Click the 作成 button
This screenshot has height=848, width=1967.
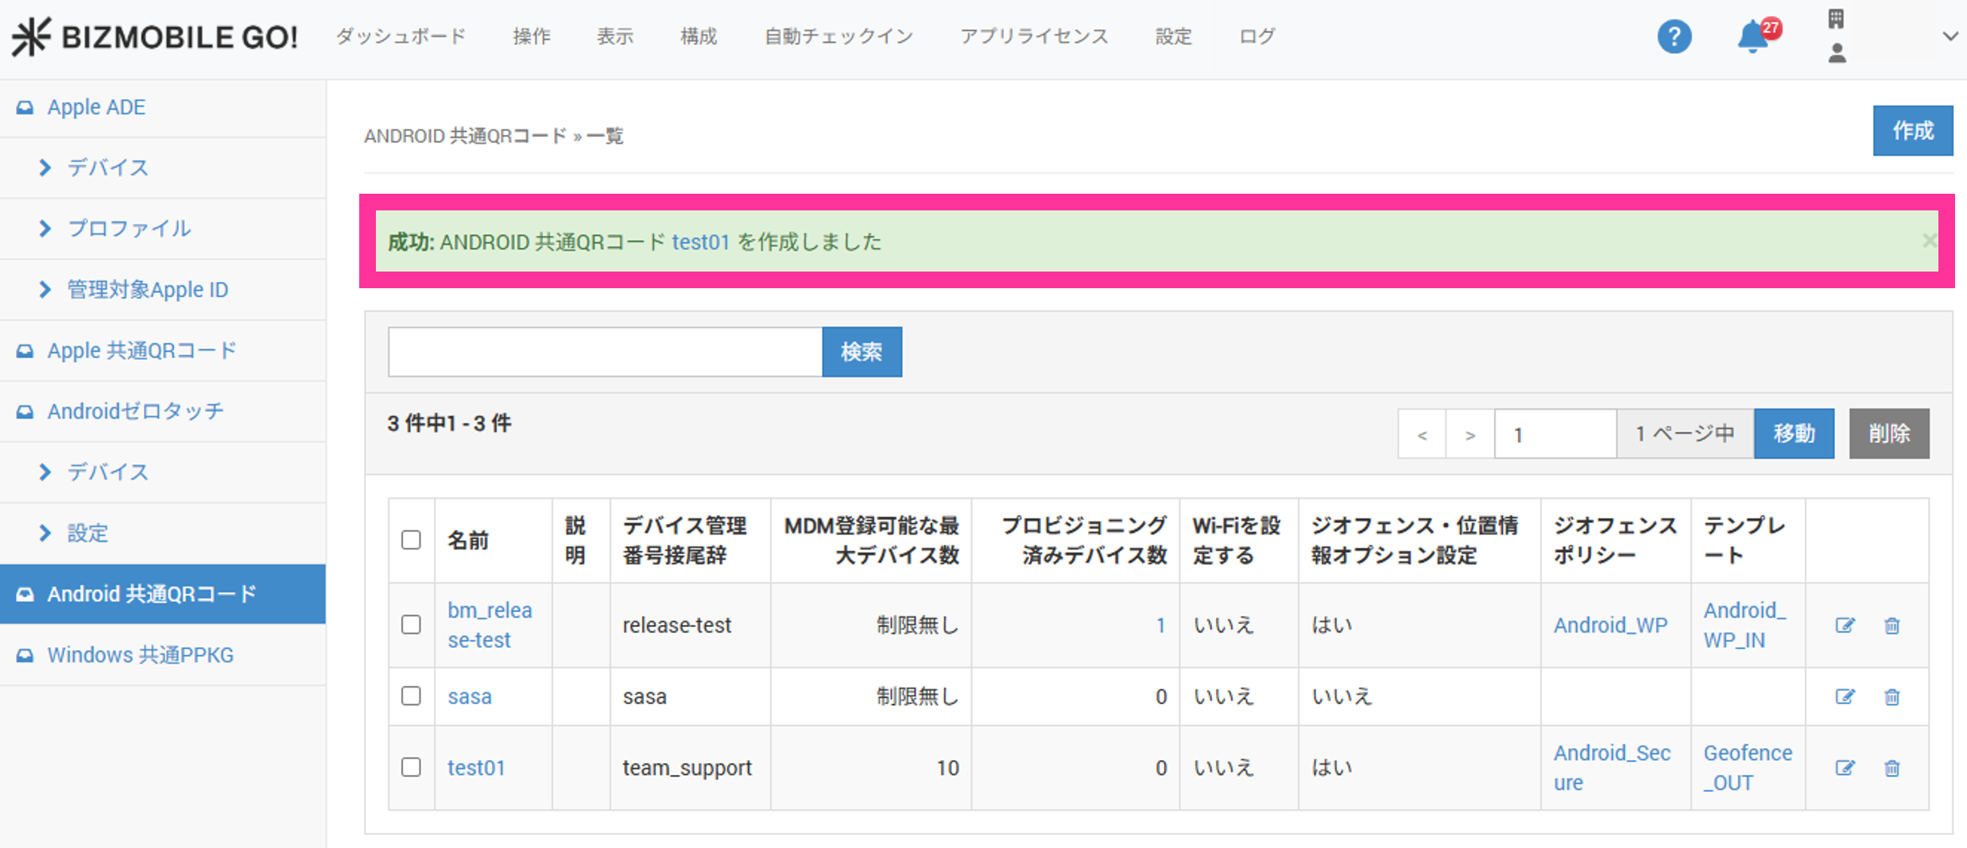(x=1912, y=131)
